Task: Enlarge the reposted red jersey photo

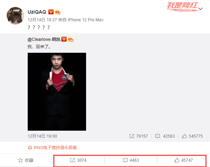Action: point(57,92)
